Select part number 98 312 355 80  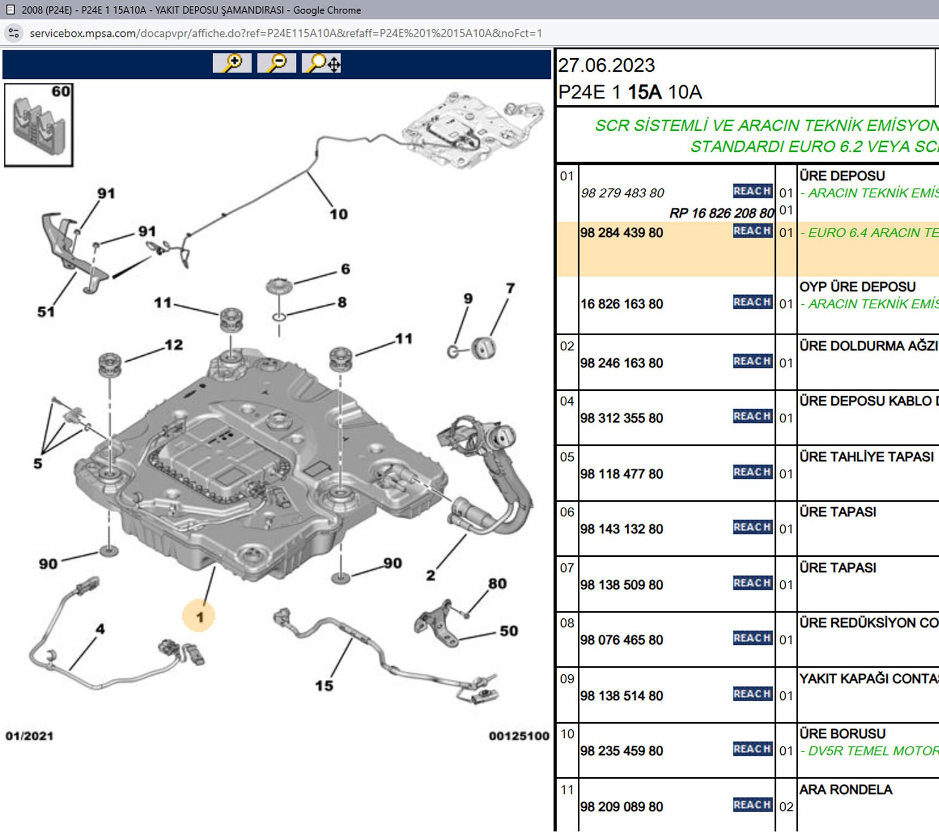point(621,419)
